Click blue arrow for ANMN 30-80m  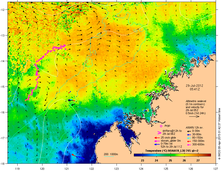(x=189, y=135)
